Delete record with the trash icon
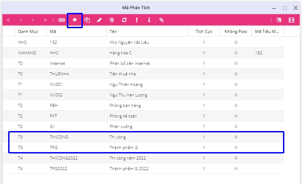The image size is (302, 184). (112, 20)
